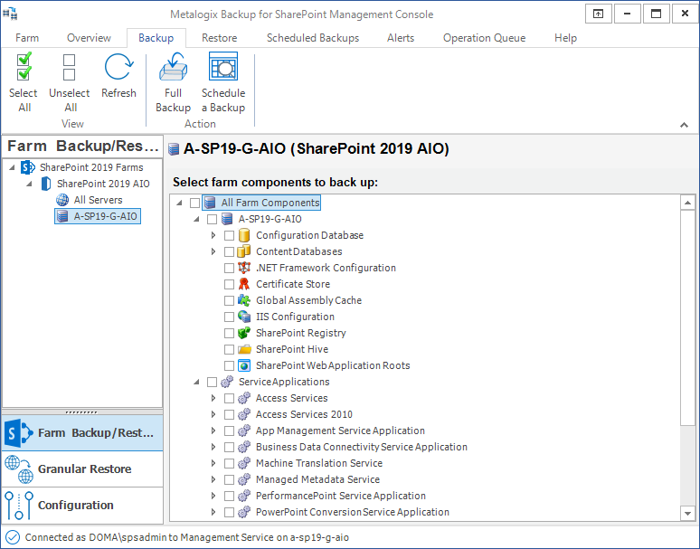The height and width of the screenshot is (549, 700).
Task: Open the Operation Queue tab
Action: coord(485,38)
